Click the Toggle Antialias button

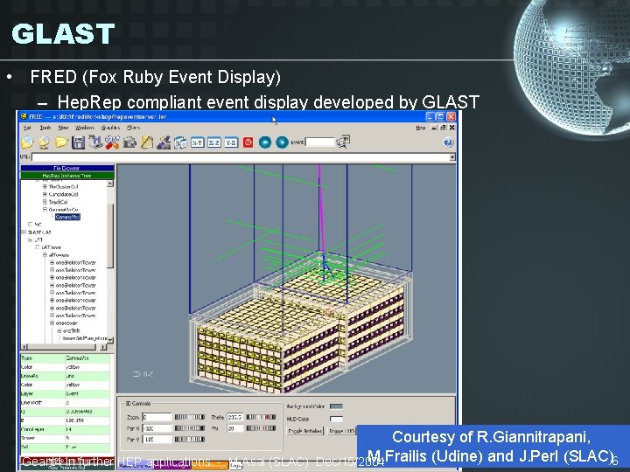point(305,431)
